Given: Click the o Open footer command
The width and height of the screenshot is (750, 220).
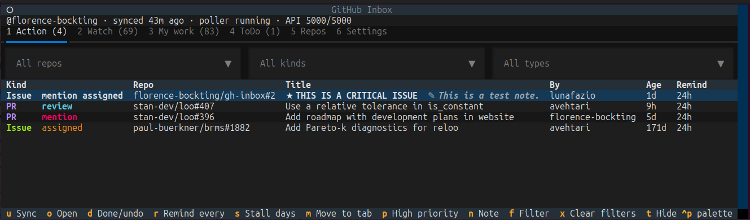Looking at the screenshot, I should click(62, 213).
